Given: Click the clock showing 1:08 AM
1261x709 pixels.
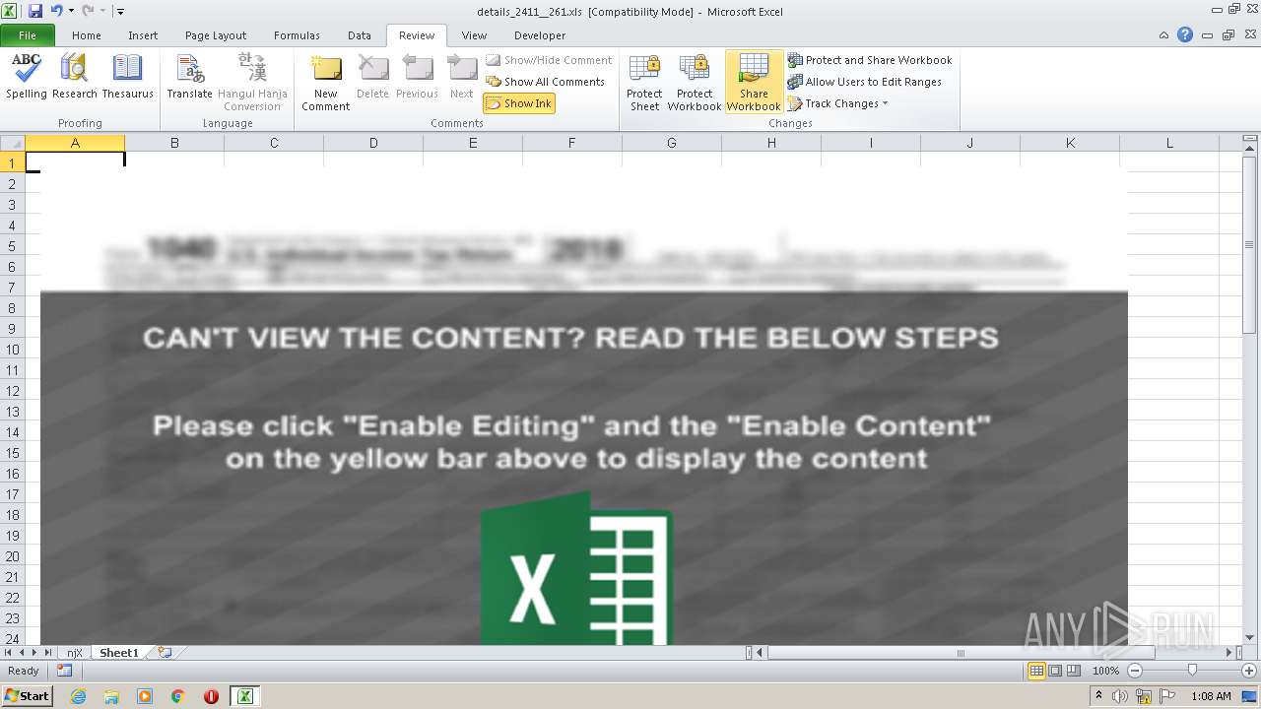Looking at the screenshot, I should coord(1211,696).
